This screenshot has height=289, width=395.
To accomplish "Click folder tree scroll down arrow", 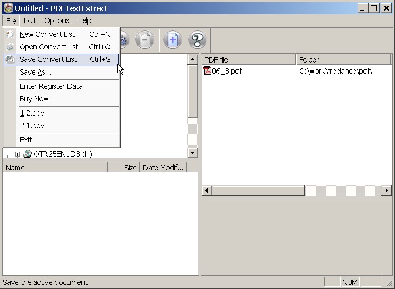I will 192,153.
